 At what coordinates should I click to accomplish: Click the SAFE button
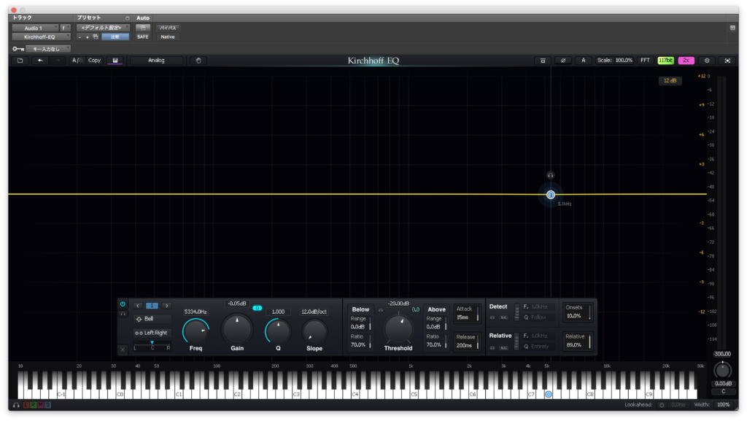(142, 36)
